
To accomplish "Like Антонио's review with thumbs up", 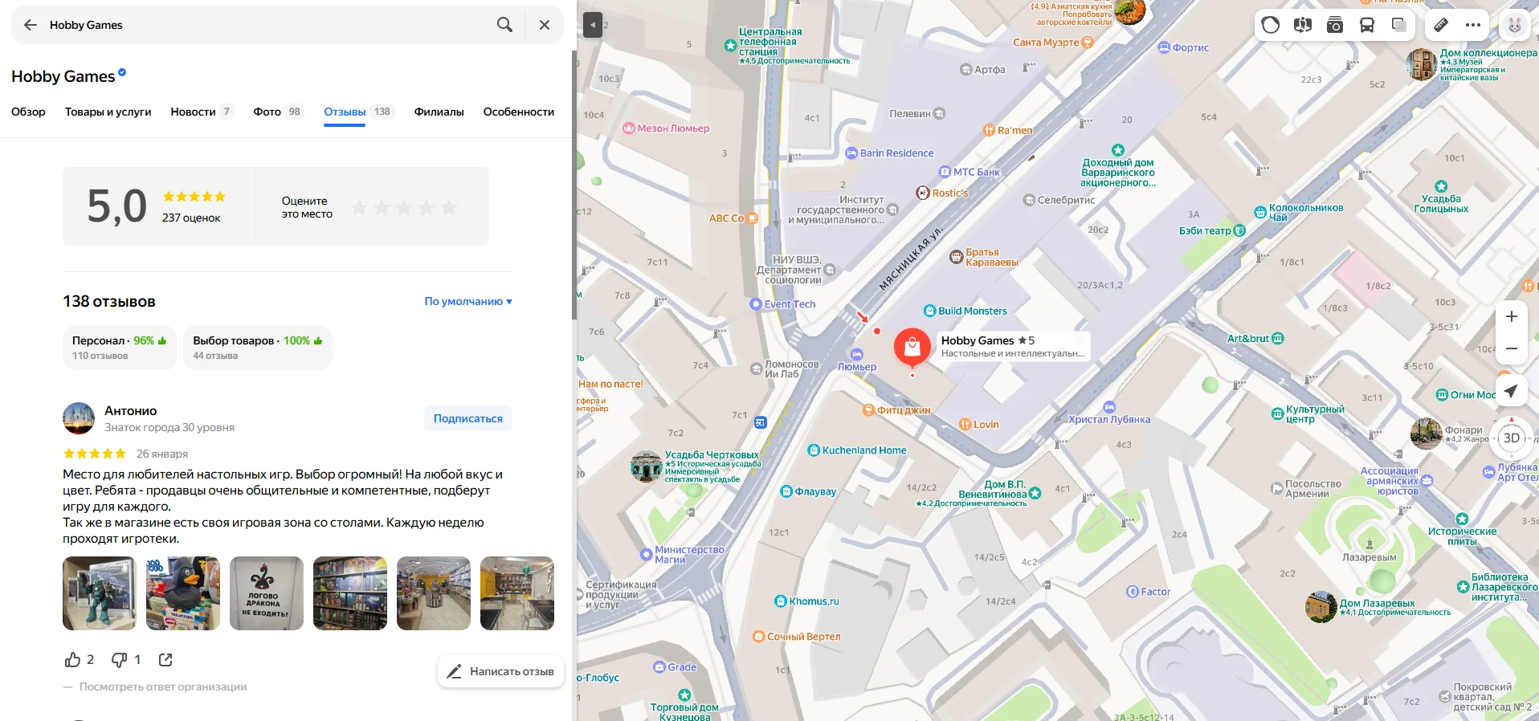I will point(73,660).
